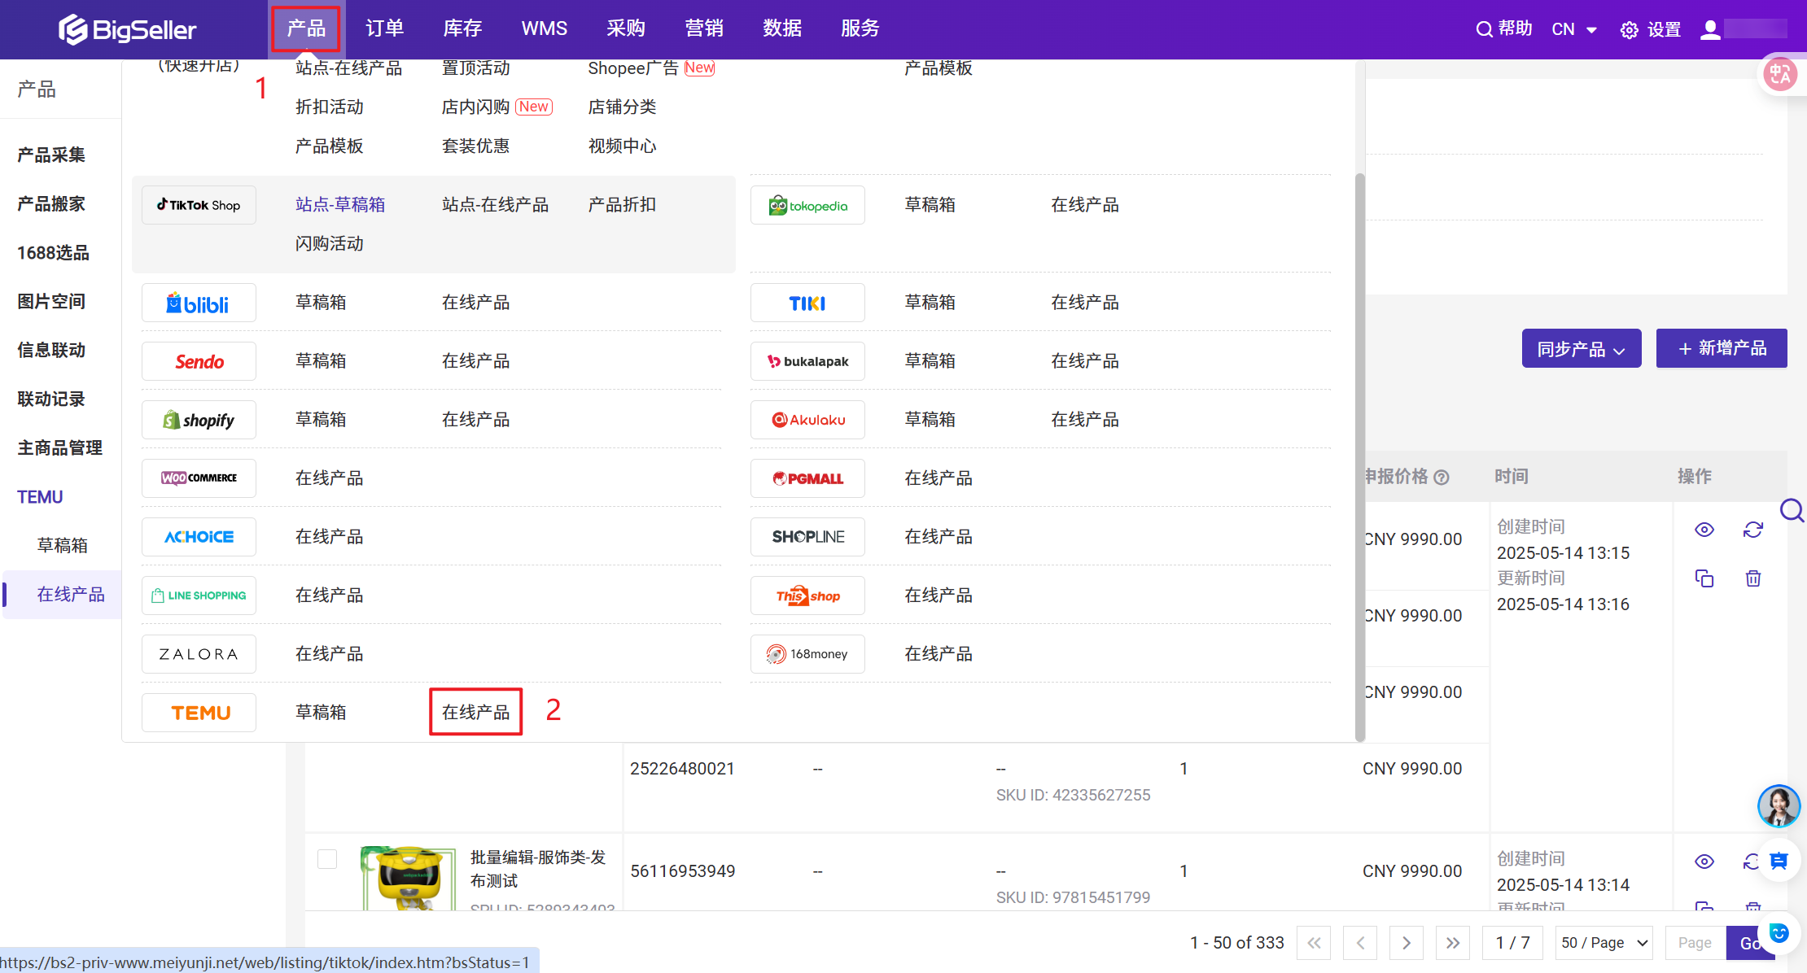Select 产品采集 in sidebar
This screenshot has height=973, width=1807.
(51, 155)
